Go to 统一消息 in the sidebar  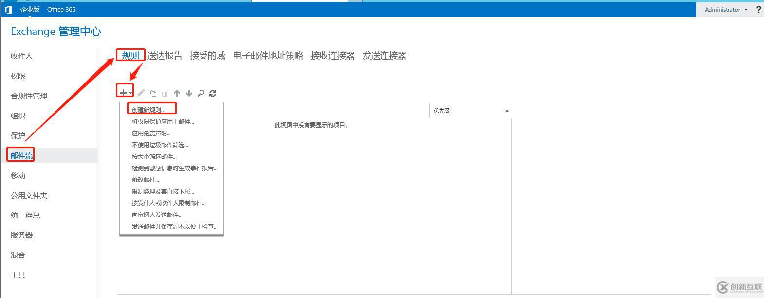point(25,215)
